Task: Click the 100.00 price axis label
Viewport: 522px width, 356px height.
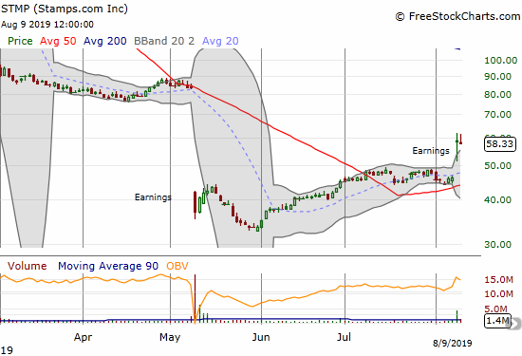Action: (x=501, y=61)
